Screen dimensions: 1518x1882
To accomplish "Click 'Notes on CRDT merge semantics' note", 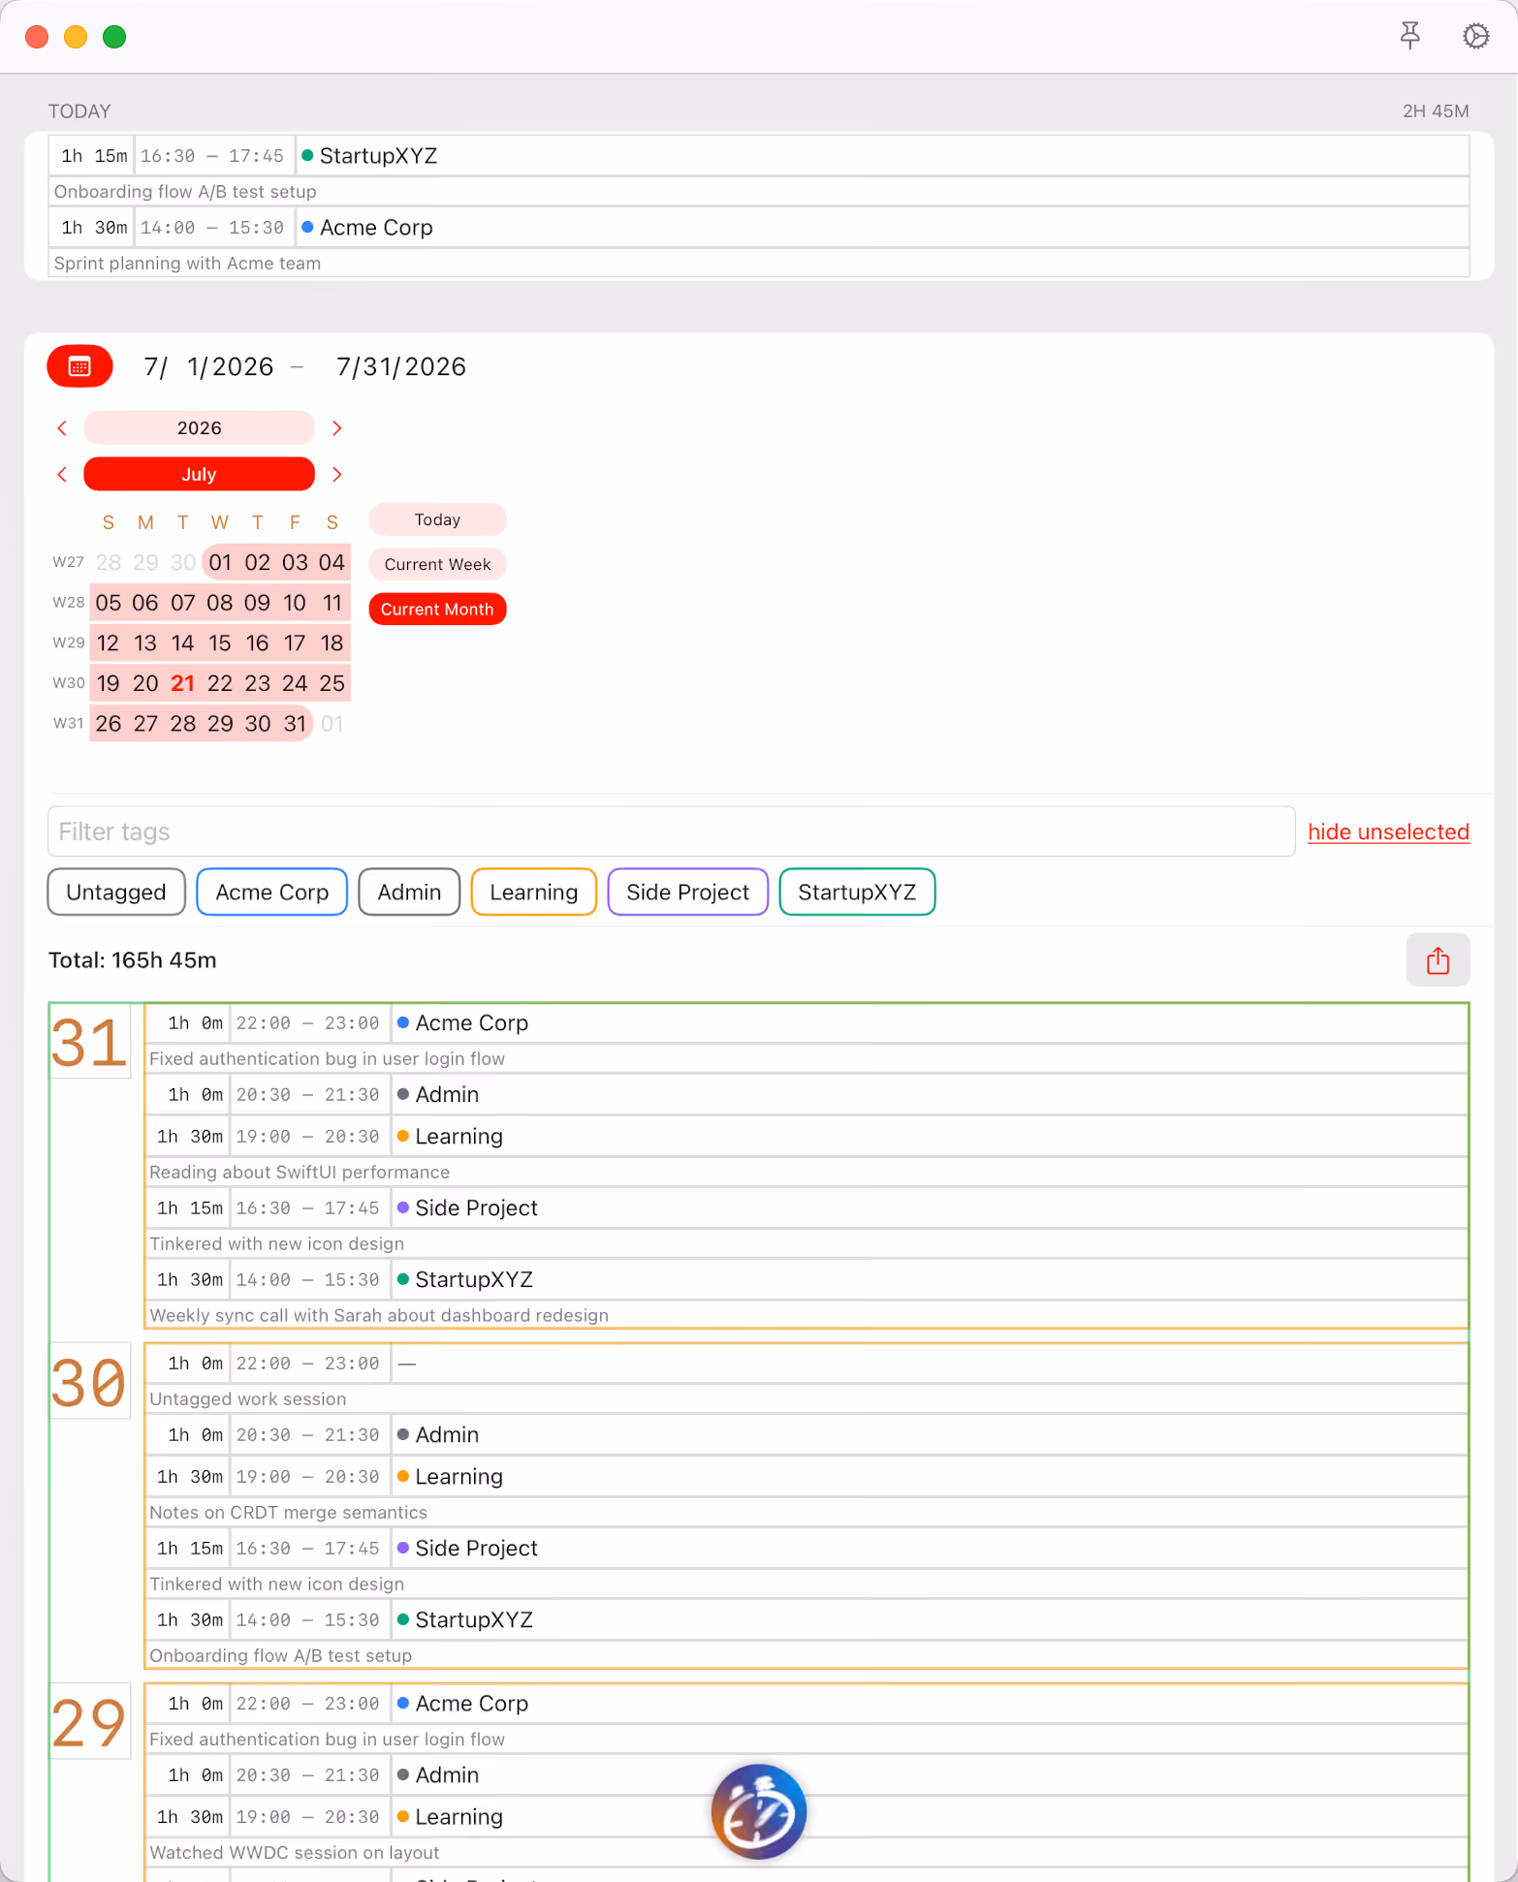I will 288,1513.
